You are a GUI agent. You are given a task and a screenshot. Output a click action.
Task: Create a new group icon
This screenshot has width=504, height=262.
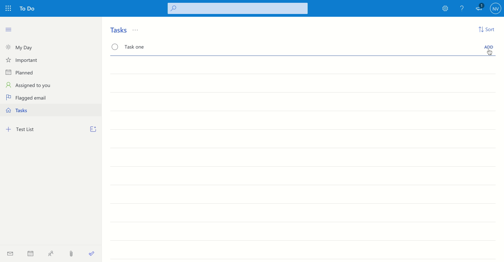[x=93, y=129]
